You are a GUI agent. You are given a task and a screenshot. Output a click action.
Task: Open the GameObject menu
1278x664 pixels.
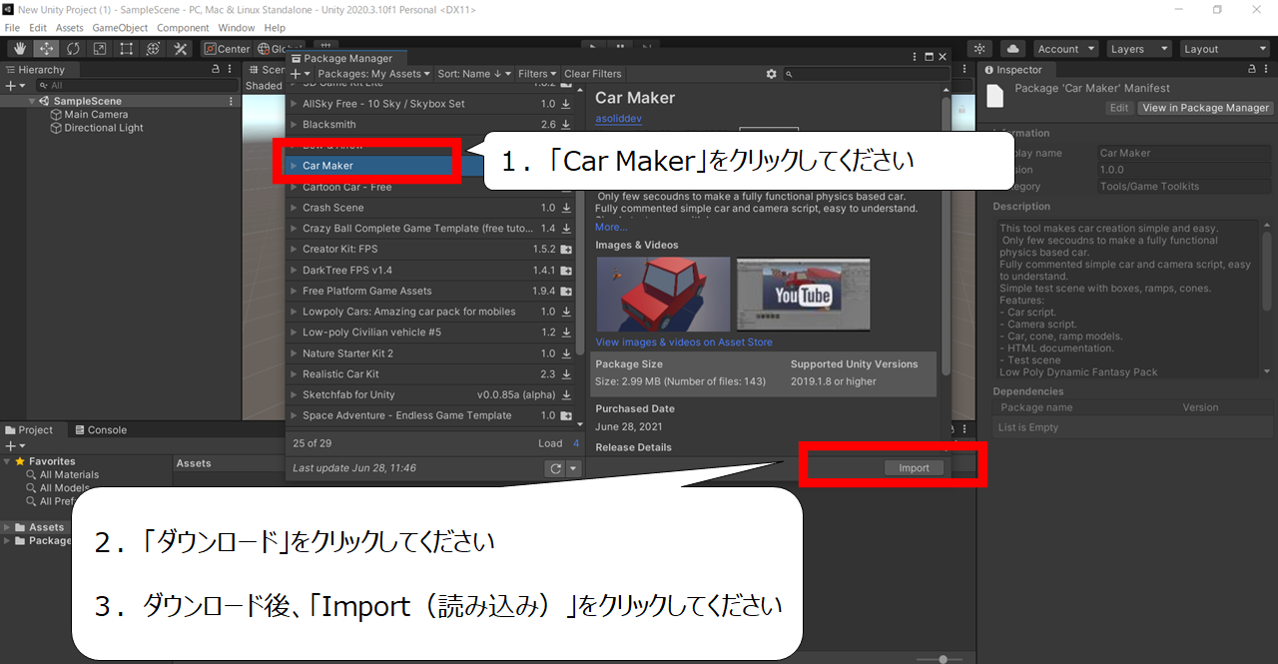tap(120, 28)
